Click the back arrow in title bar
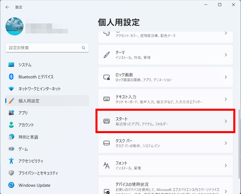Screen dimensions: 241x194 (x=7, y=7)
